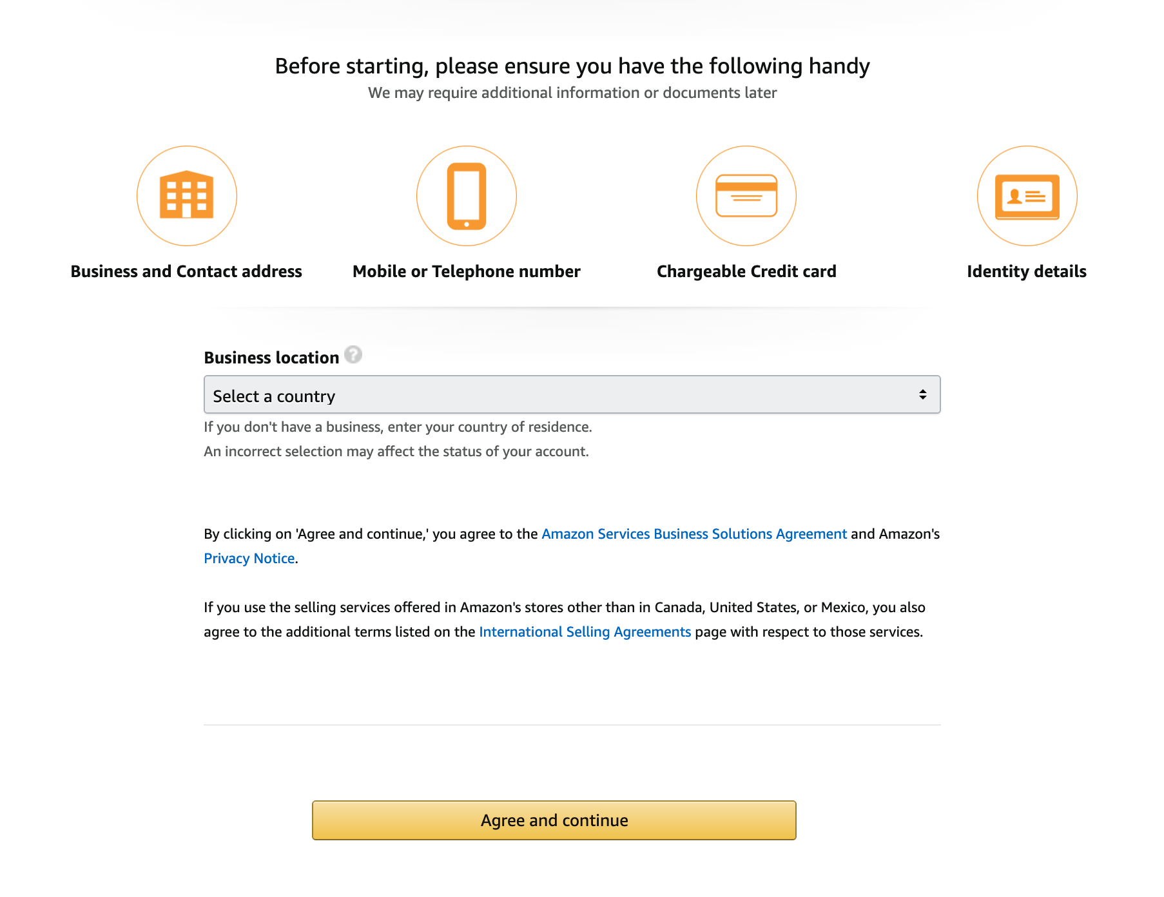Open the Amazon Services Business Solutions Agreement

point(694,534)
